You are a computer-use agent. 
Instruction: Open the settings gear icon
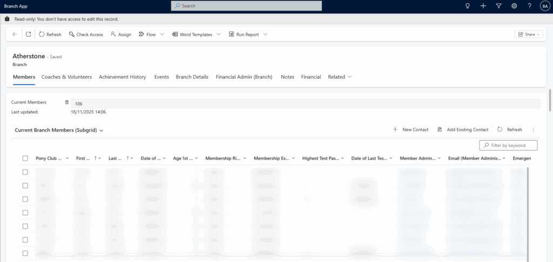(514, 6)
